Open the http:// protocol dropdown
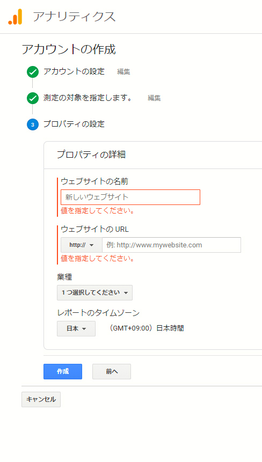 coord(82,245)
